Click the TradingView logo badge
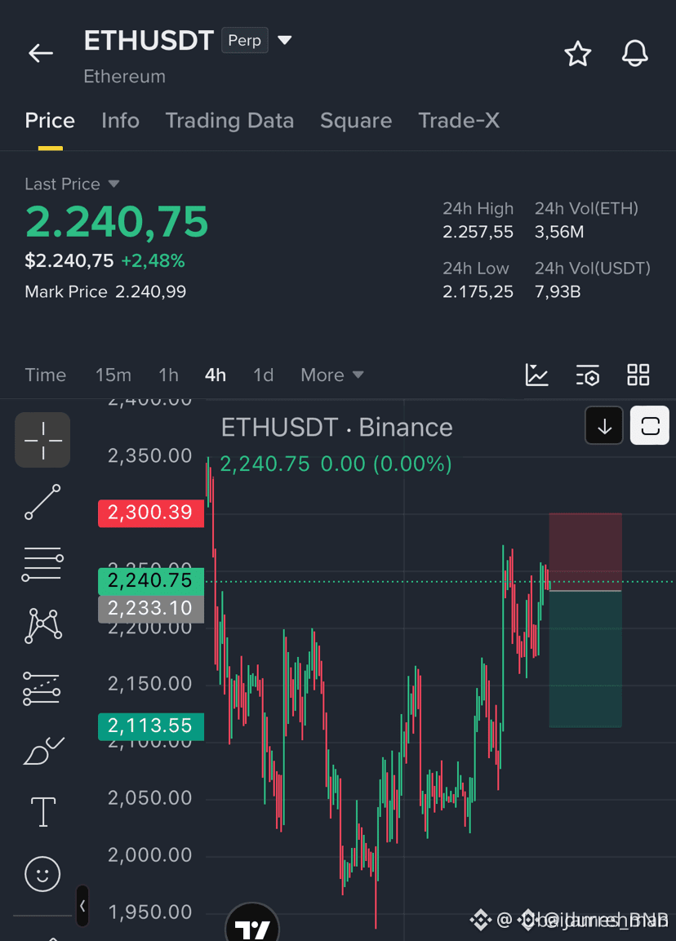The image size is (676, 941). pyautogui.click(x=252, y=922)
